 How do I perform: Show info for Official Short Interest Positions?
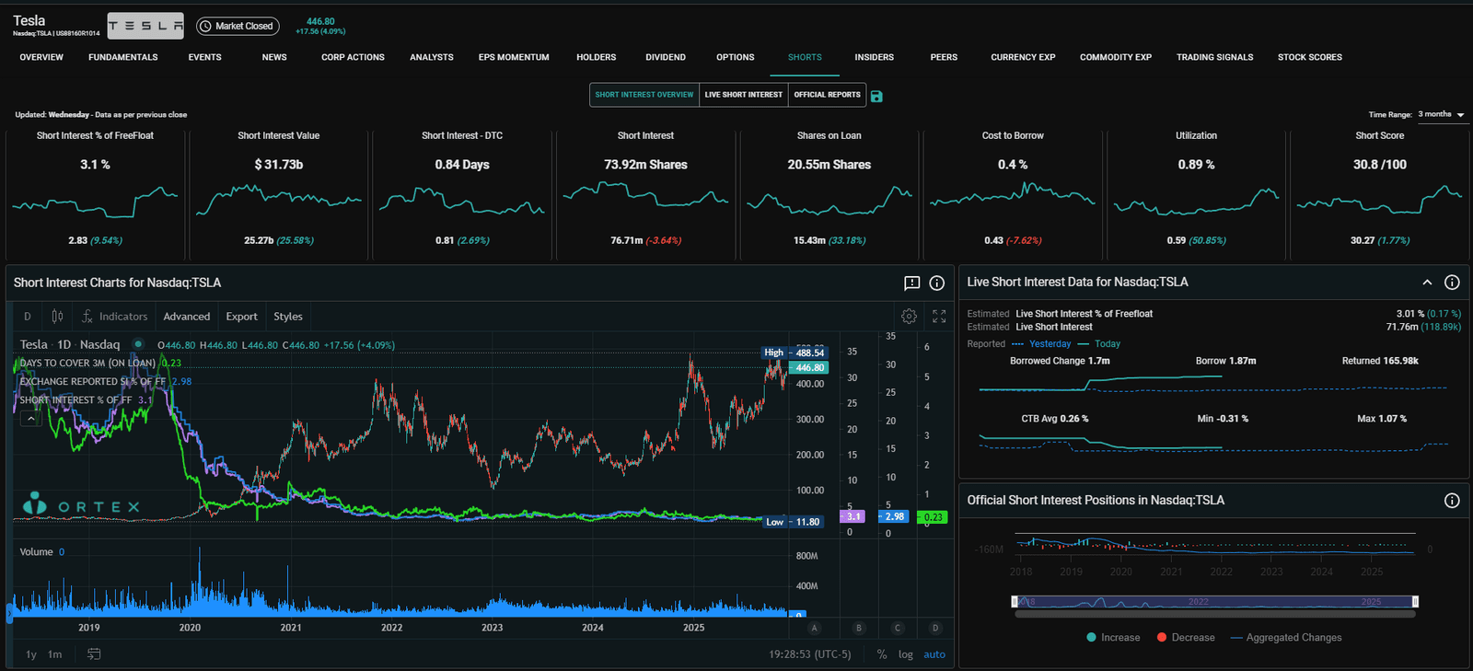point(1452,501)
